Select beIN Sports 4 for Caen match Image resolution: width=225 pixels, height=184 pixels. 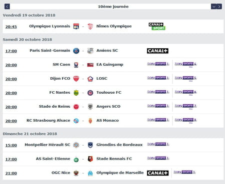click(x=185, y=64)
